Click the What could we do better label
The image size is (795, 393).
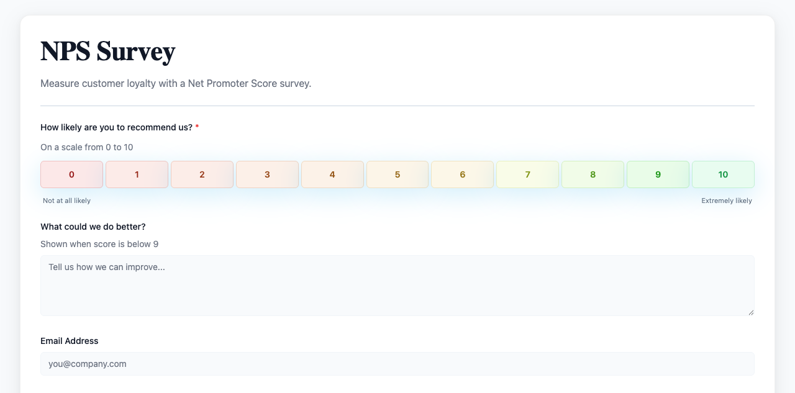tap(93, 227)
